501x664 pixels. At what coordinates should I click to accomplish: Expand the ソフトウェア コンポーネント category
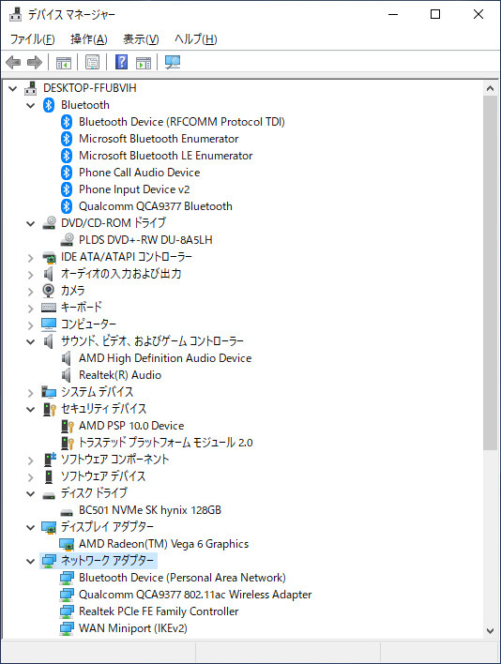point(31,460)
